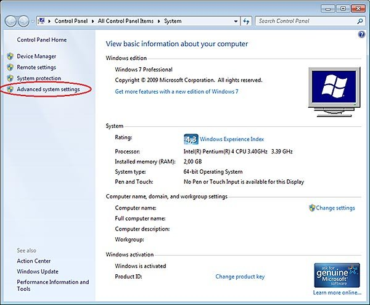
Task: Click the computer icon in address bar
Action: pyautogui.click(x=41, y=21)
